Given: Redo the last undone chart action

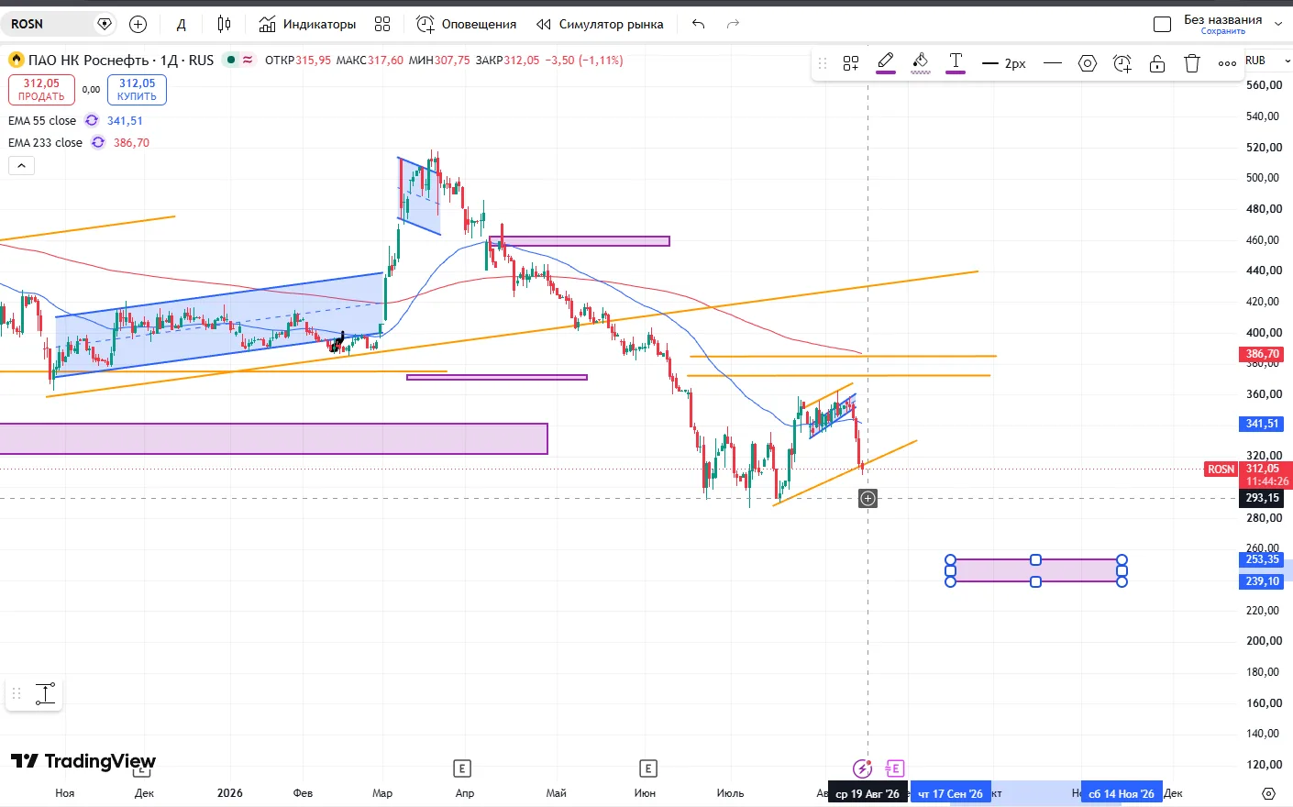Looking at the screenshot, I should point(733,24).
